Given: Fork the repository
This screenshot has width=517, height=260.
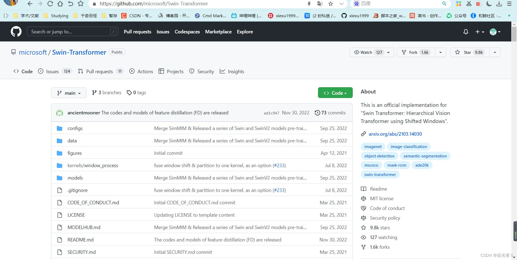Looking at the screenshot, I should pyautogui.click(x=416, y=52).
